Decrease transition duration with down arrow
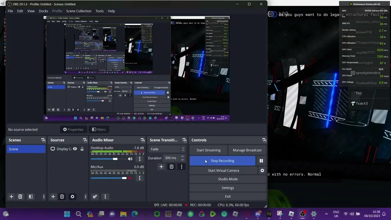Image resolution: width=391 pixels, height=220 pixels. click(182, 160)
